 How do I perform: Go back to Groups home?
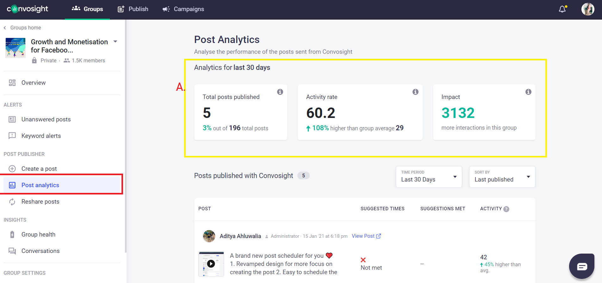coord(22,28)
